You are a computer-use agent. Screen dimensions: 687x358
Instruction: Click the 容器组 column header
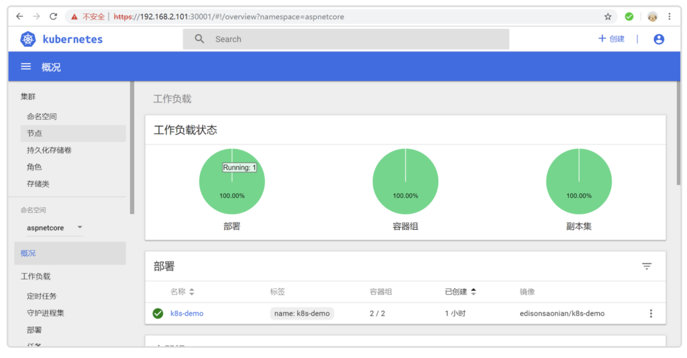coord(381,292)
